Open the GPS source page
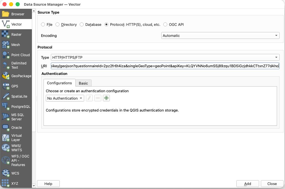The height and width of the screenshot is (189, 285). 16,86
